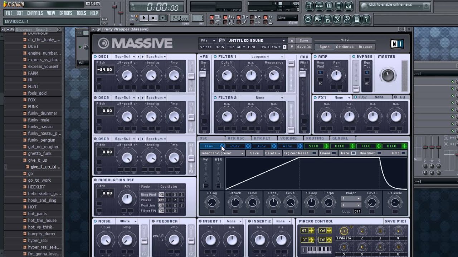This screenshot has width=458, height=257.
Task: Open the FL Studio Tools menu
Action: point(81,13)
